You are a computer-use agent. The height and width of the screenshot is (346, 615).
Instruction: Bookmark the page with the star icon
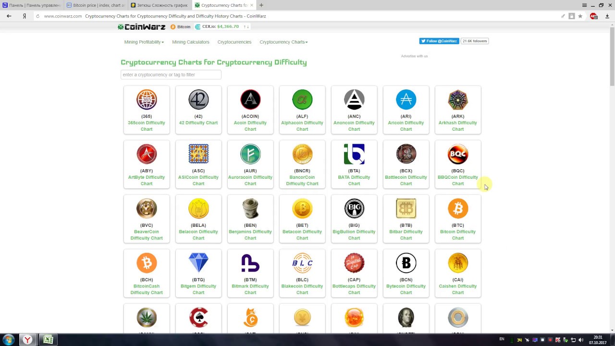pos(580,16)
